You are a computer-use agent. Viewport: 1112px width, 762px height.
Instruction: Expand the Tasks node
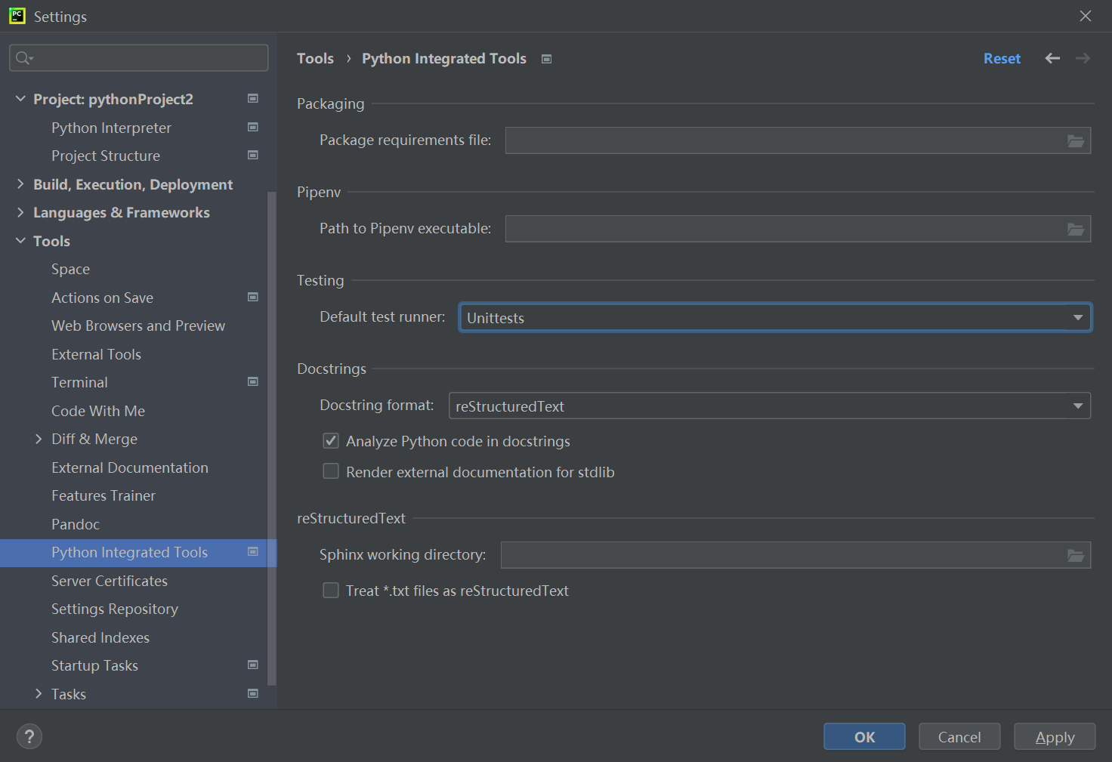pyautogui.click(x=39, y=694)
